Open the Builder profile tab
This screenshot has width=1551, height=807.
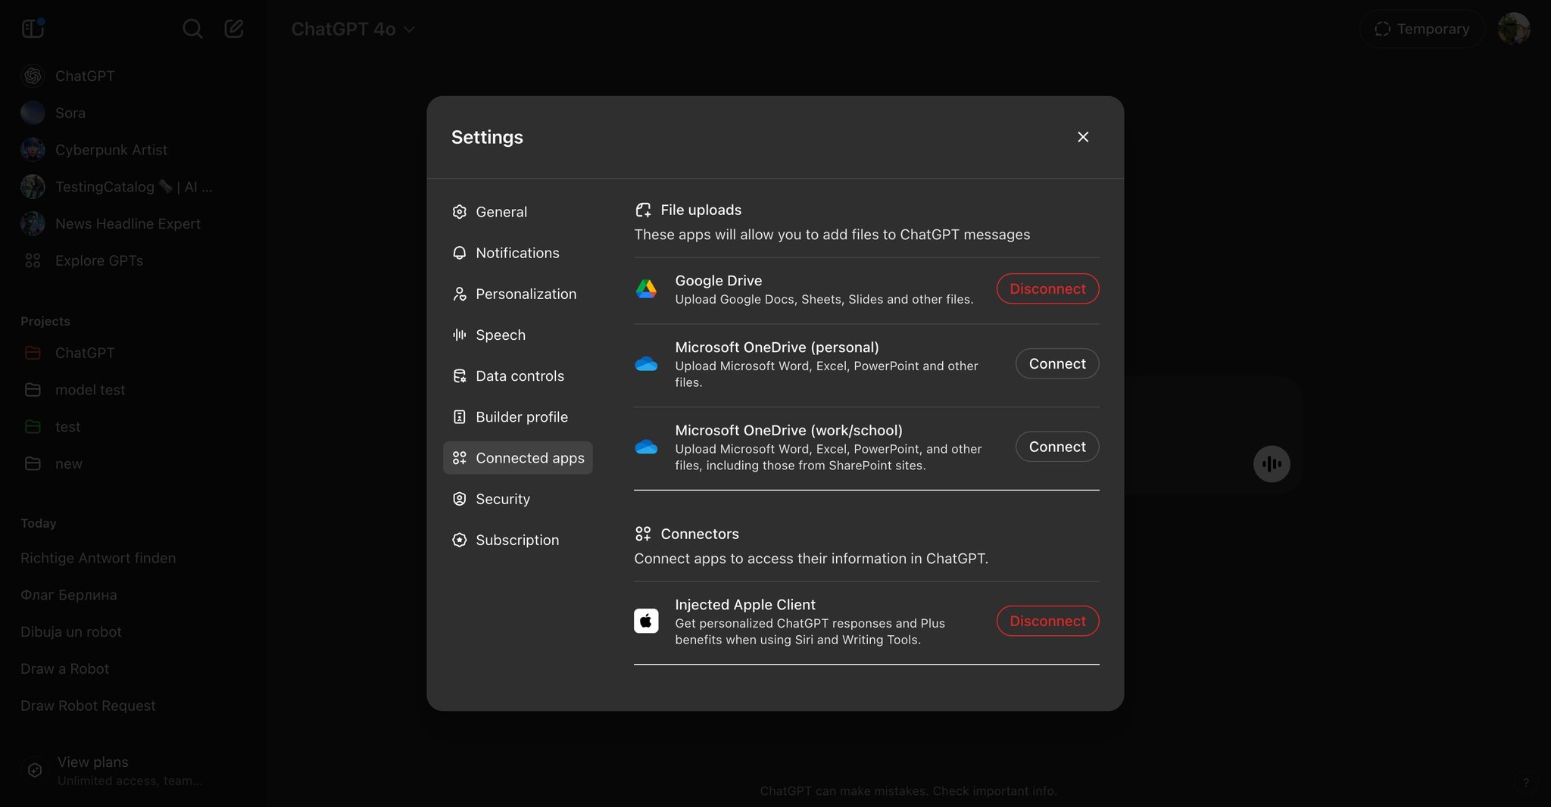[x=518, y=417]
